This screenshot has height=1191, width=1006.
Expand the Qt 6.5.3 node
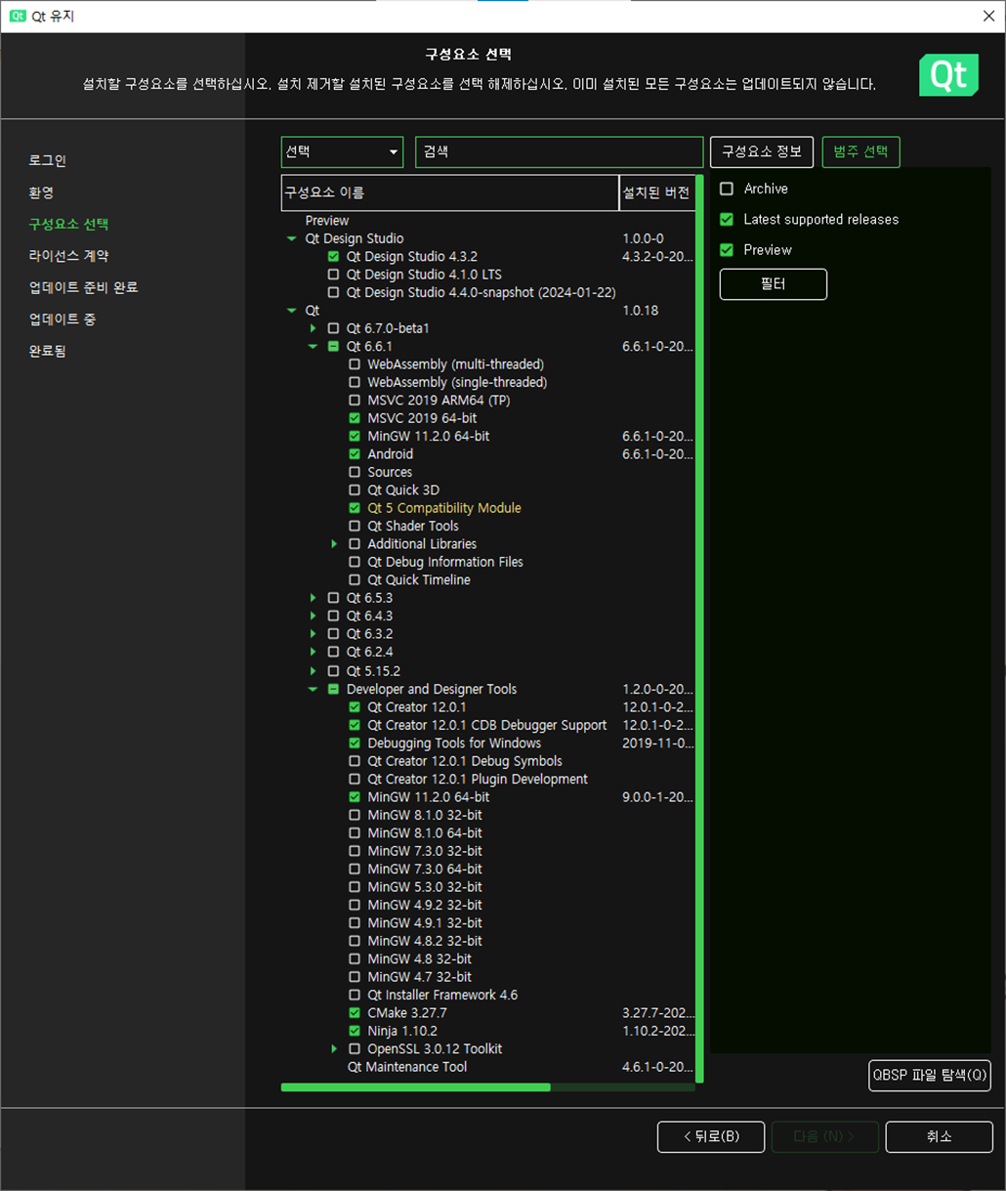313,598
